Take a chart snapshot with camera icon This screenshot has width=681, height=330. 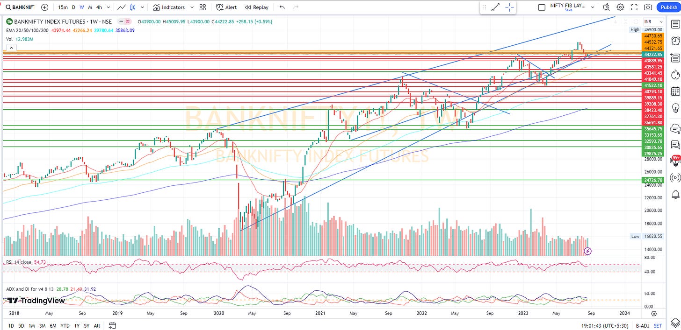coord(648,7)
